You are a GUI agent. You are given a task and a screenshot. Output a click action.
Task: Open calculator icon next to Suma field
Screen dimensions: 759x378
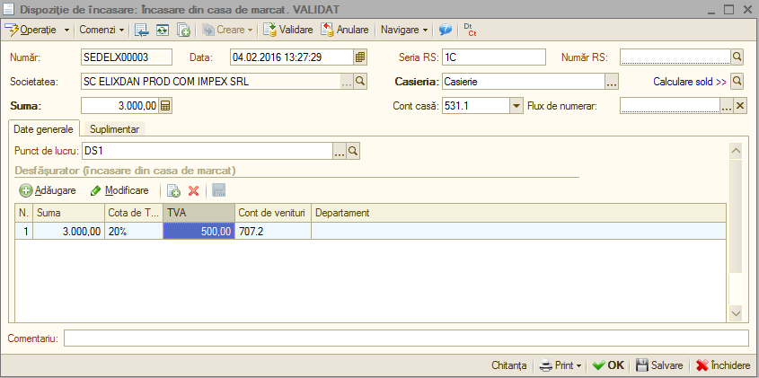pos(165,106)
